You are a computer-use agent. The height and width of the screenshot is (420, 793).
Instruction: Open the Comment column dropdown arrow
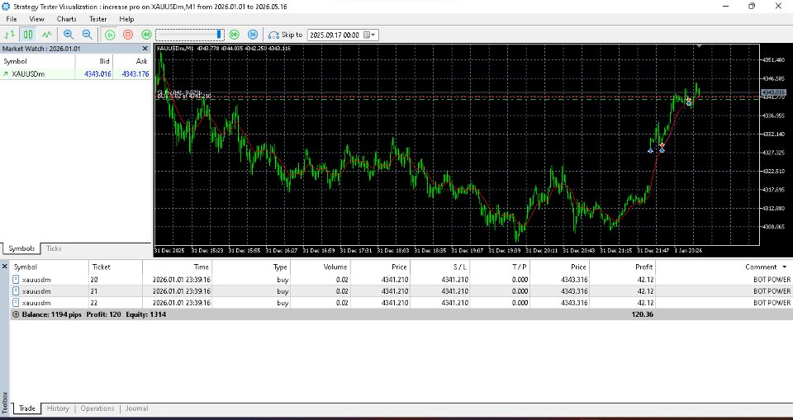coord(785,267)
